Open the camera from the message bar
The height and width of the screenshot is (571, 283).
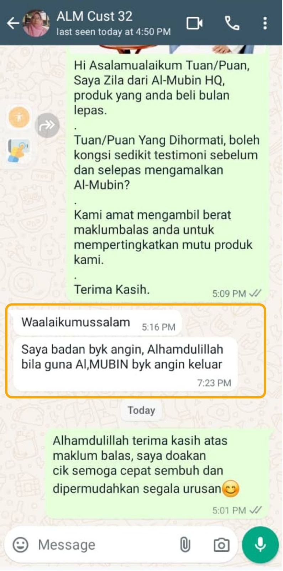pyautogui.click(x=221, y=545)
